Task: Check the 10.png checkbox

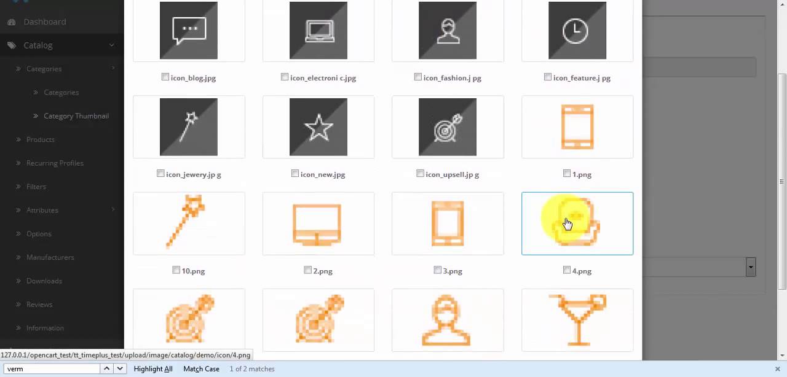Action: (176, 270)
